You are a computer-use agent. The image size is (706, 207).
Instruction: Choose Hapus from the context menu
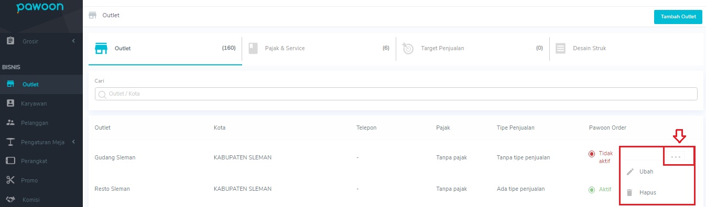[x=648, y=192]
